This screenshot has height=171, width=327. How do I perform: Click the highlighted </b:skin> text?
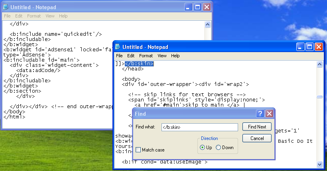(139, 64)
